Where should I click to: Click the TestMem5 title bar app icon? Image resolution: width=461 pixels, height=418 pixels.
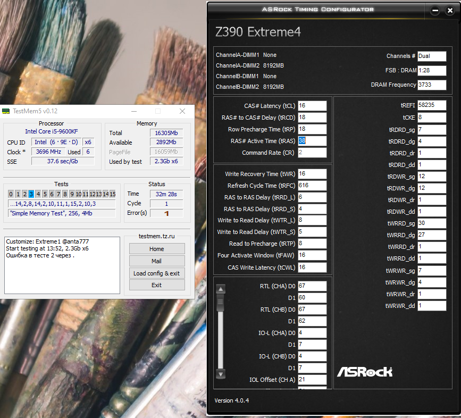[6, 111]
